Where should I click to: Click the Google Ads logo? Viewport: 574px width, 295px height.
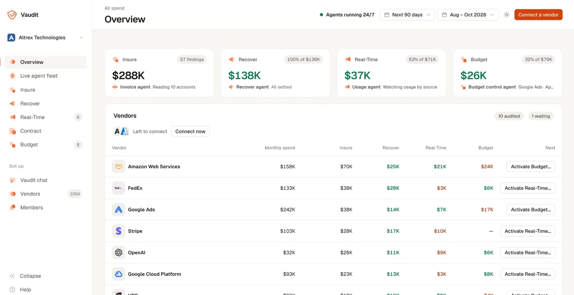(x=118, y=209)
